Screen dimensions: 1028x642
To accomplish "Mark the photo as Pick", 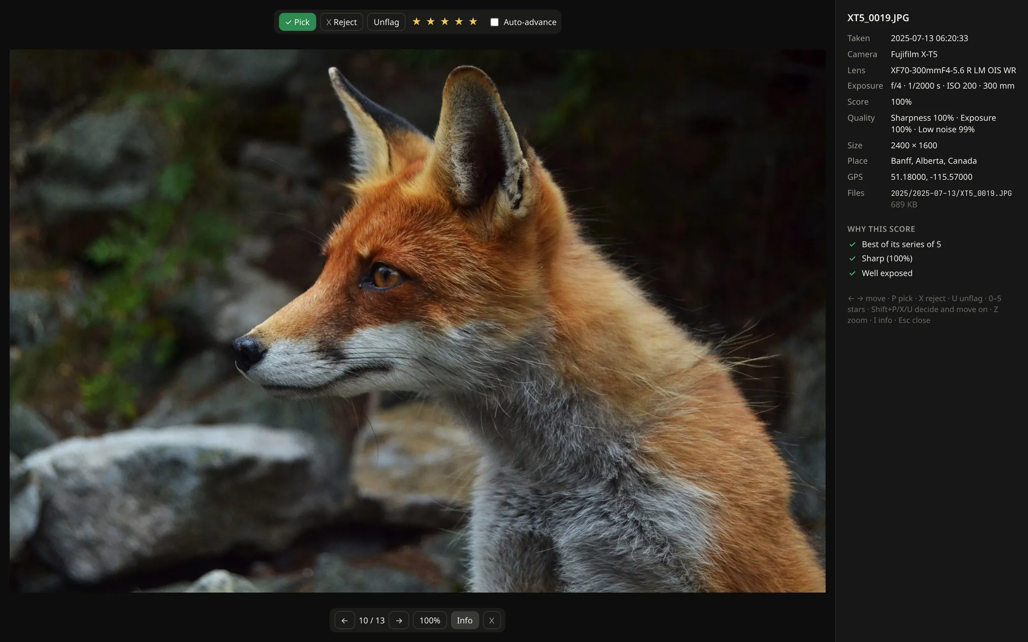I will [297, 22].
